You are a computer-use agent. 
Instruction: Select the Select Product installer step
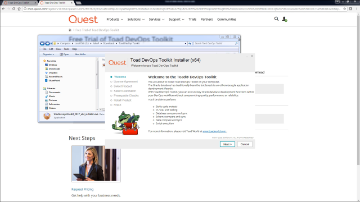[123, 86]
